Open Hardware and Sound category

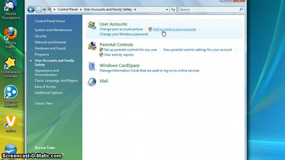50,48
